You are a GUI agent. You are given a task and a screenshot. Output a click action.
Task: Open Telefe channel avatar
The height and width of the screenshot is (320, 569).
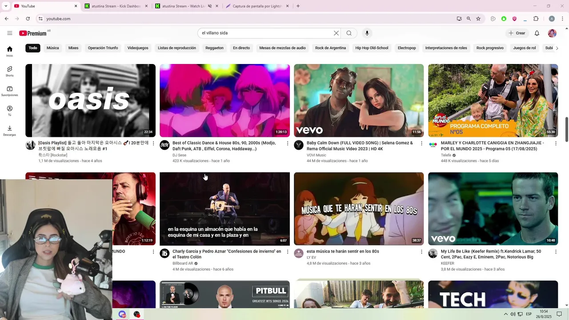433,145
